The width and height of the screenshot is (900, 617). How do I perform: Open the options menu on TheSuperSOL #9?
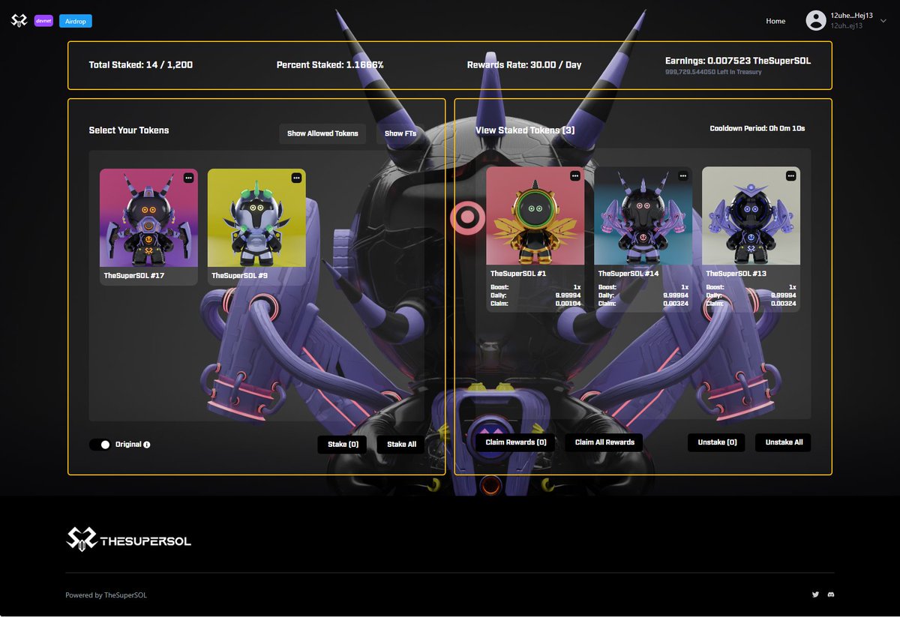[297, 178]
